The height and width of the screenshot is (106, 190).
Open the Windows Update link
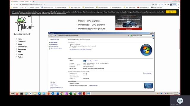(x=54, y=86)
